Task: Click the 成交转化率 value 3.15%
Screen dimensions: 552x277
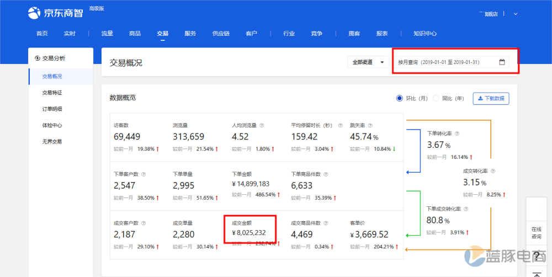Action: point(475,183)
